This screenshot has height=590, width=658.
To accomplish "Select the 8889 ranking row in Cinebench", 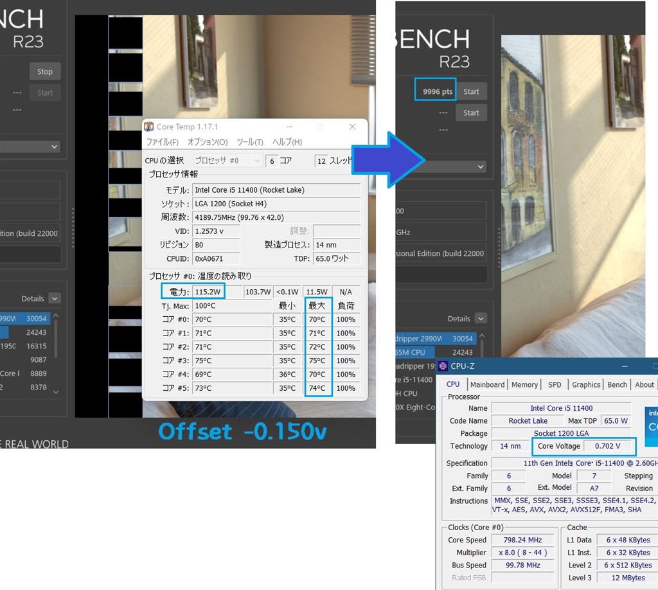I will [25, 373].
